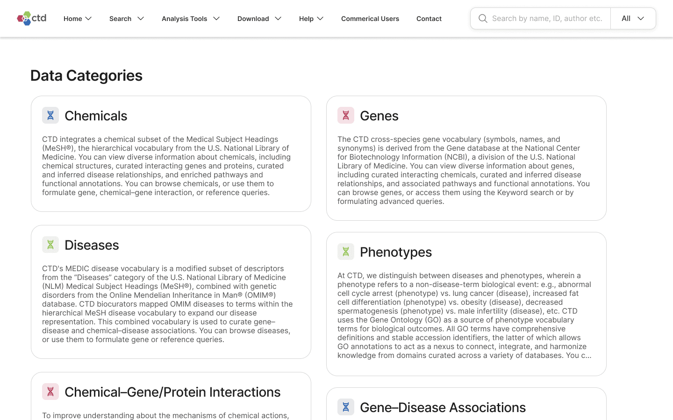
Task: Click the Gene–Disease Associations icon
Action: click(346, 407)
